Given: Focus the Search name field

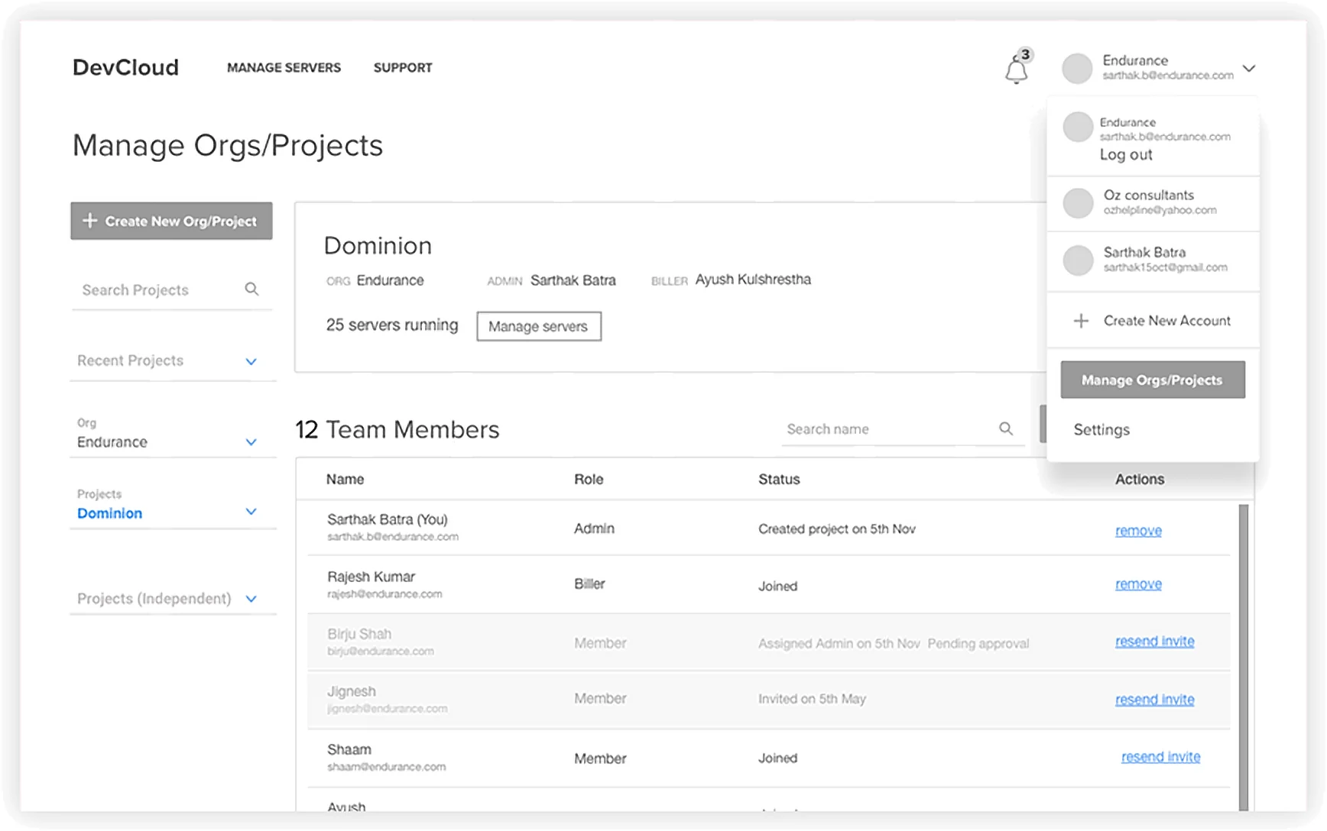Looking at the screenshot, I should 903,429.
